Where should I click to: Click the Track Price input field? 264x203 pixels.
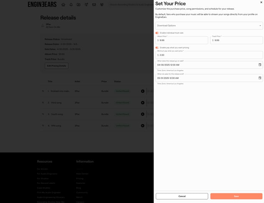point(238,40)
